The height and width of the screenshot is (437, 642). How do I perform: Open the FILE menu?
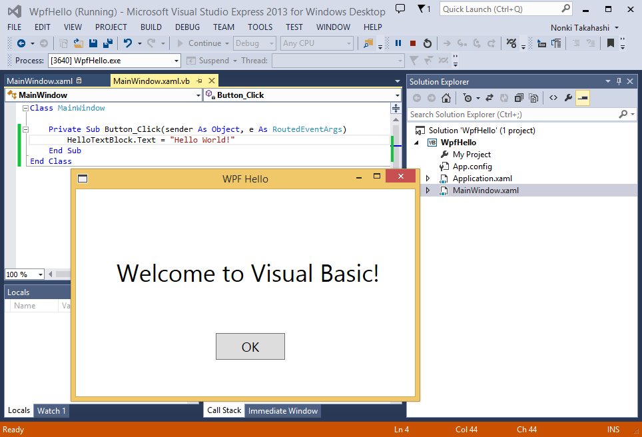pyautogui.click(x=15, y=27)
